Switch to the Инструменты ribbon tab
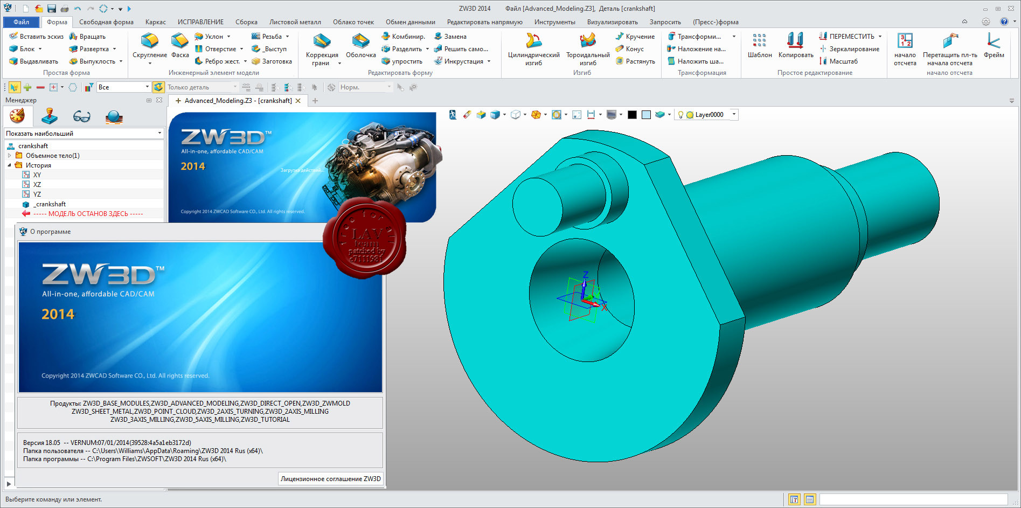The height and width of the screenshot is (508, 1021). click(555, 22)
